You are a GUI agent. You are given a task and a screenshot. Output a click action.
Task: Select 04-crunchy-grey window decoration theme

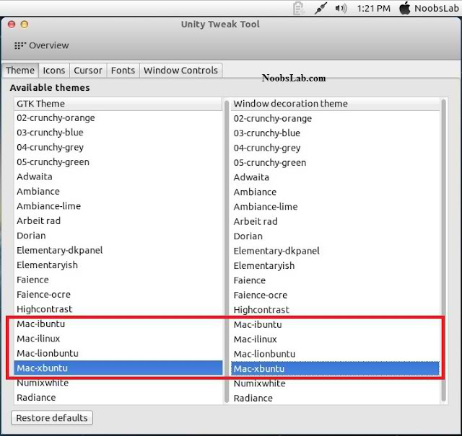tap(335, 148)
